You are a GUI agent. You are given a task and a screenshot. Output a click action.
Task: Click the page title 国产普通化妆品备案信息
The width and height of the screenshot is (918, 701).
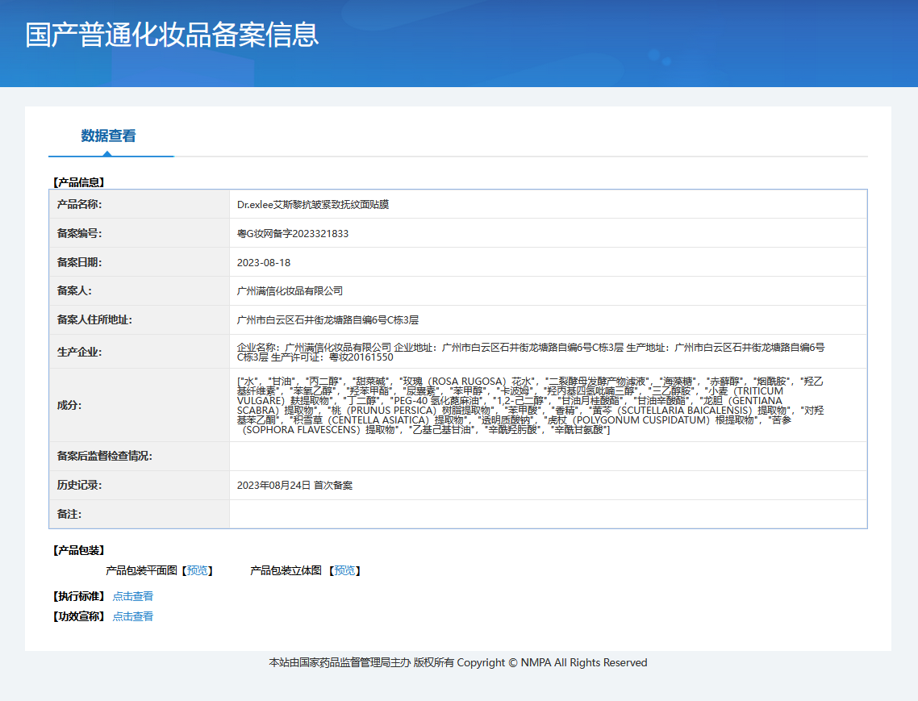(172, 35)
